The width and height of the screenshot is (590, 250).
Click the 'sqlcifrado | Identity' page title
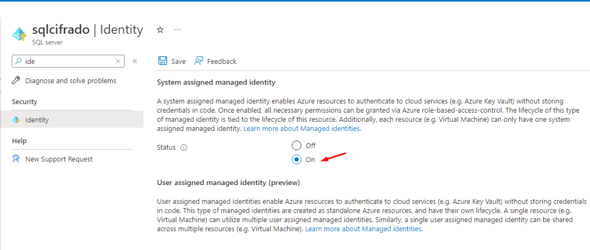point(88,30)
